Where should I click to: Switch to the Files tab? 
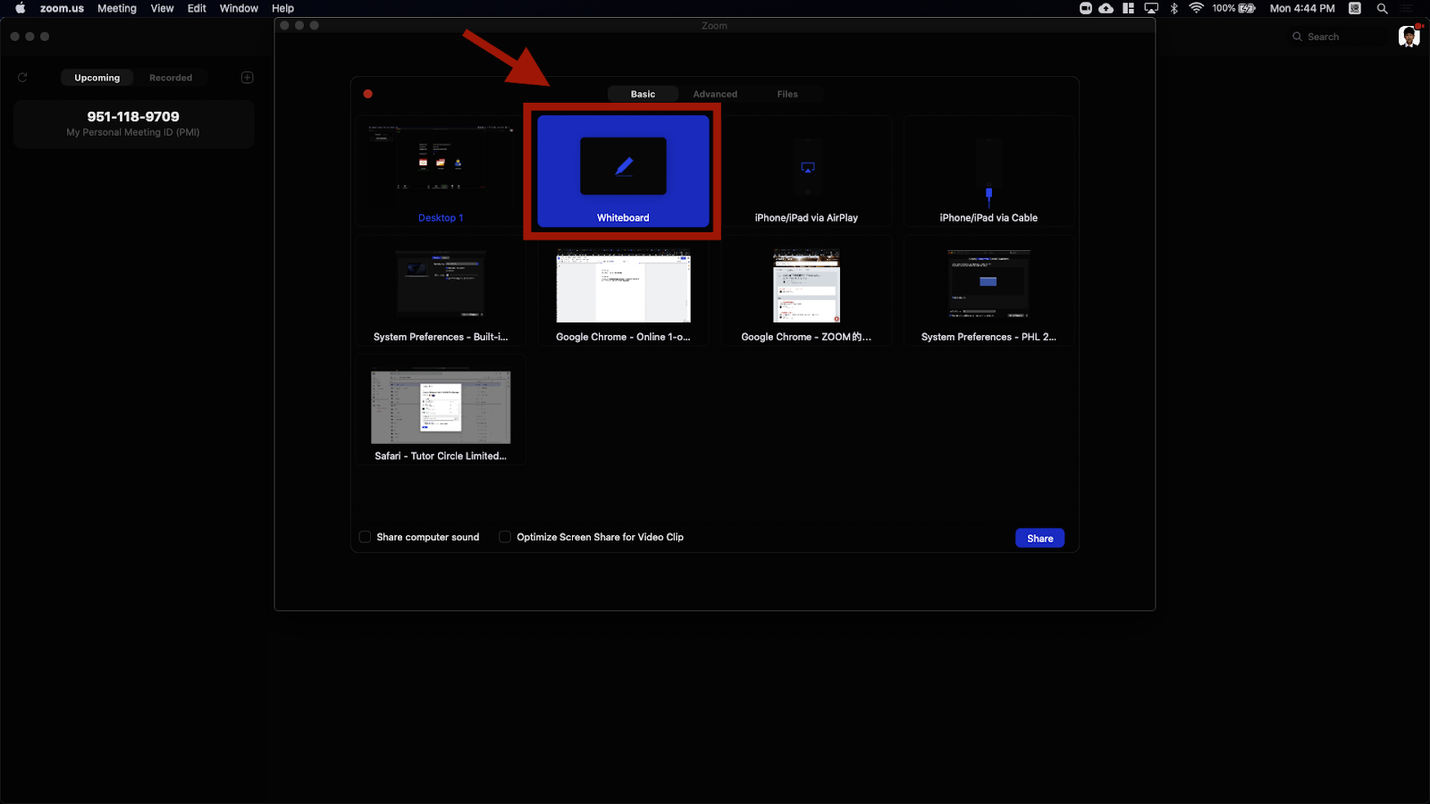point(787,94)
